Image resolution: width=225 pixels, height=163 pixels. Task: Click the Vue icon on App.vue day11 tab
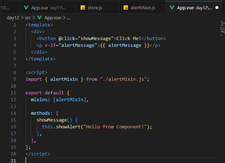[26, 8]
